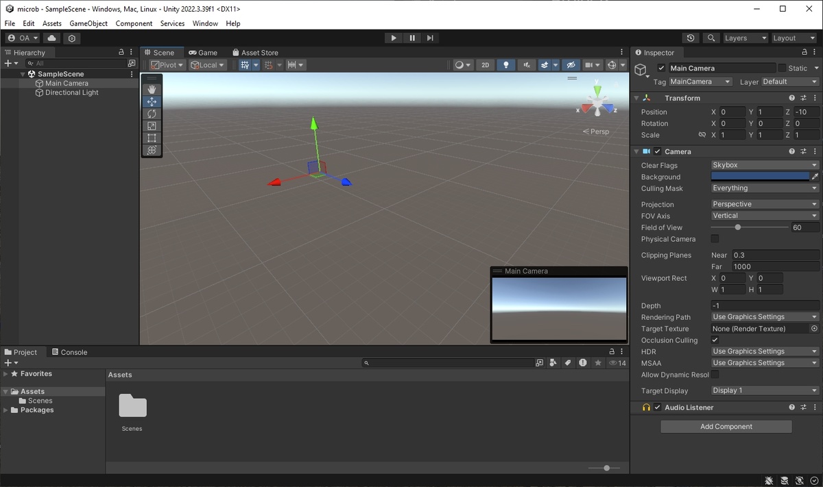The image size is (823, 487).
Task: Open the Pivot mode dropdown
Action: 167,65
